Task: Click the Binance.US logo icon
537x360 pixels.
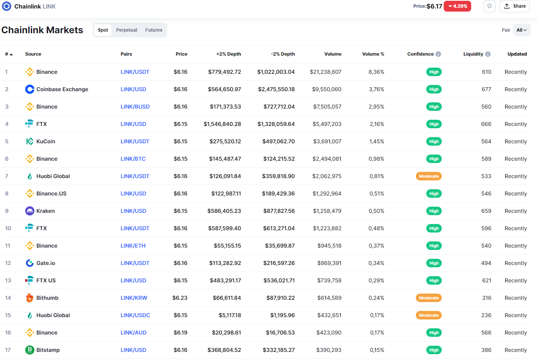Action: click(x=30, y=194)
